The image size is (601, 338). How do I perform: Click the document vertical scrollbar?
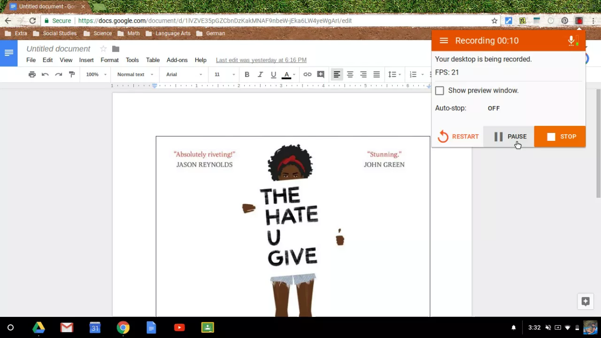[x=598, y=143]
